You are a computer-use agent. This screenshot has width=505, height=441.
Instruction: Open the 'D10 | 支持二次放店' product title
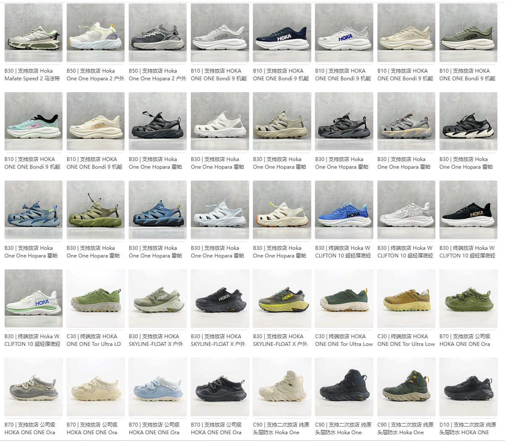468,429
